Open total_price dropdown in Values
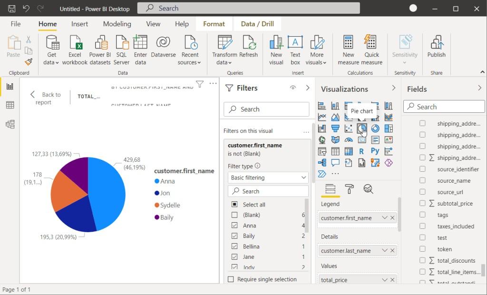This screenshot has width=487, height=295. [x=384, y=280]
